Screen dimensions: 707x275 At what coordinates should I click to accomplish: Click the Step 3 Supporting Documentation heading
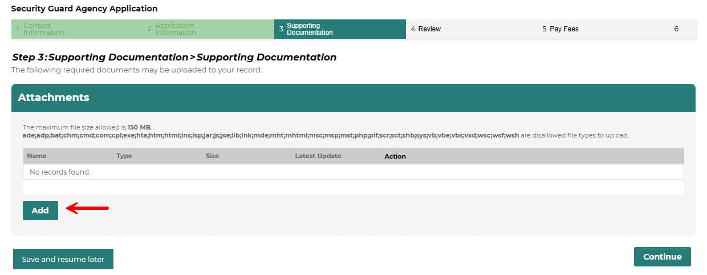click(x=174, y=57)
